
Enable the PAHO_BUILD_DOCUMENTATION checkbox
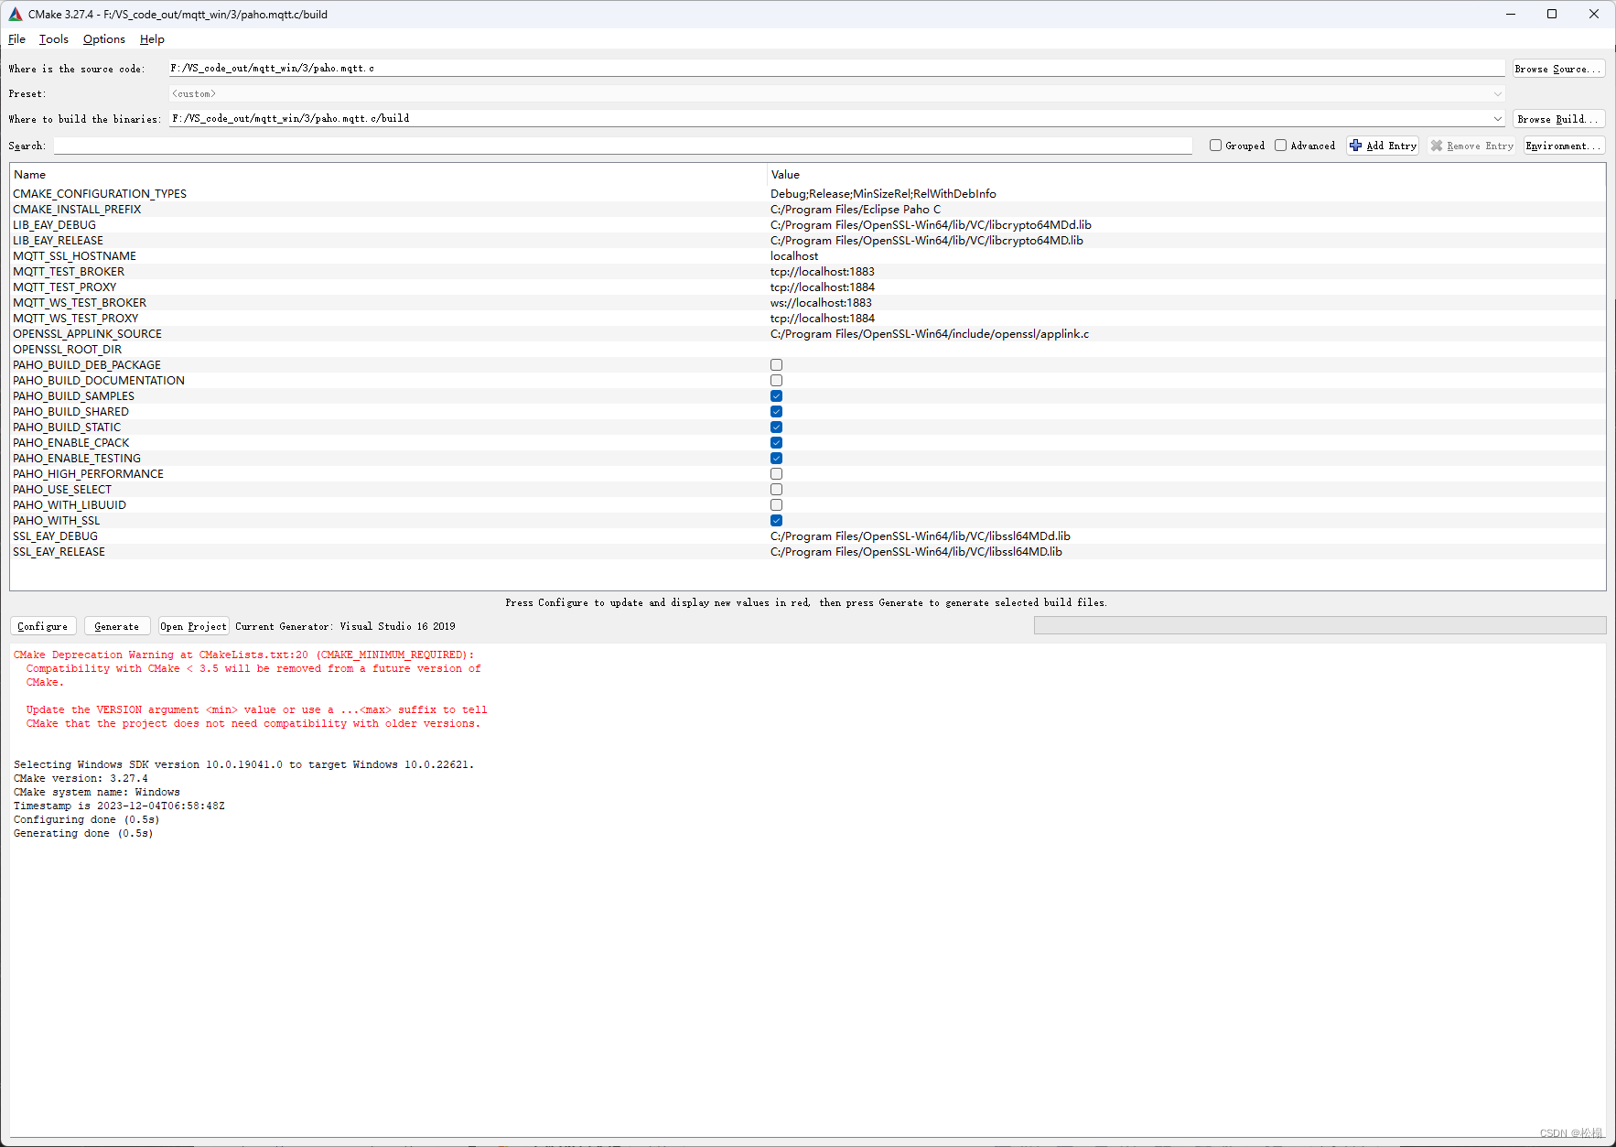pyautogui.click(x=776, y=380)
